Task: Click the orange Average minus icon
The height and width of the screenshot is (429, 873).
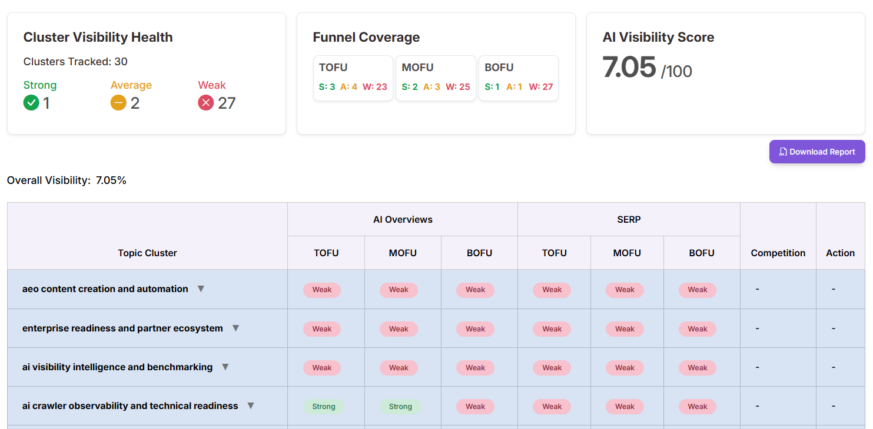Action: (118, 103)
